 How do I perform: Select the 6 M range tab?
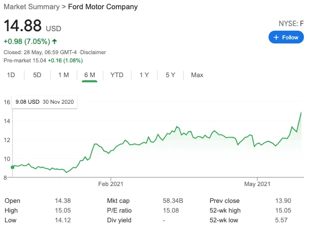(x=90, y=75)
